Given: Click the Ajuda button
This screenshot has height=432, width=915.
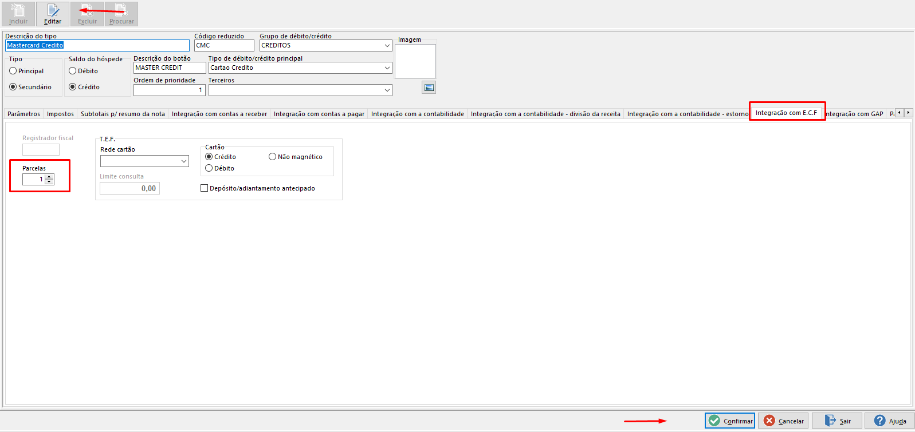Looking at the screenshot, I should tap(890, 421).
